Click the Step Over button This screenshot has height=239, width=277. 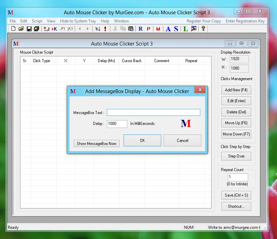pos(236,156)
